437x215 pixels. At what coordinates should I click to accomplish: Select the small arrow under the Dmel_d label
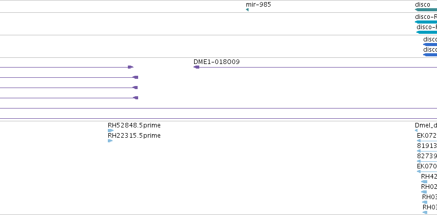[416, 131]
